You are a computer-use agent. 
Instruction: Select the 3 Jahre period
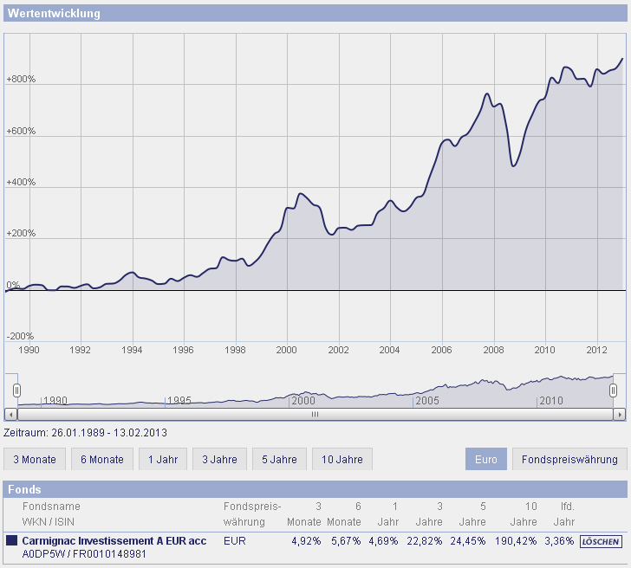coord(220,459)
